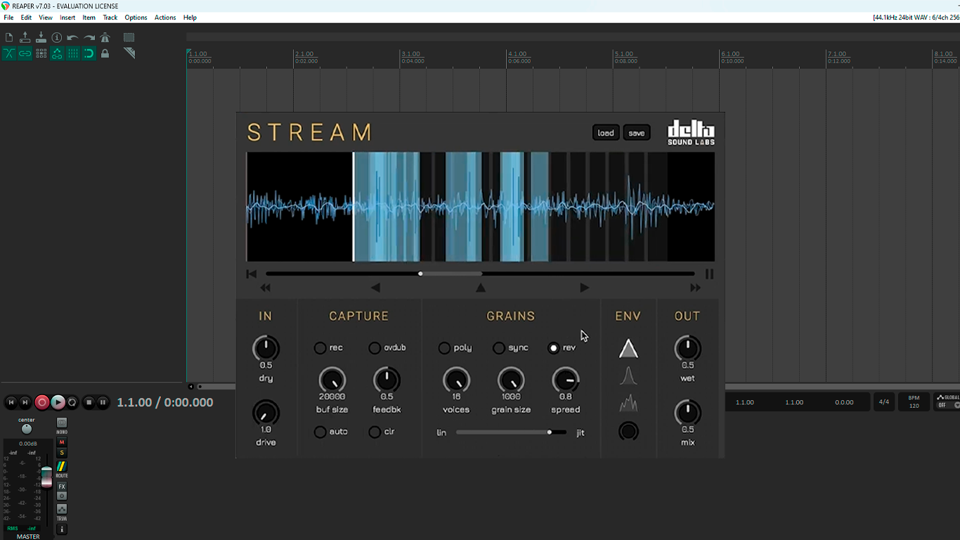
Task: Open the View menu
Action: click(x=46, y=18)
